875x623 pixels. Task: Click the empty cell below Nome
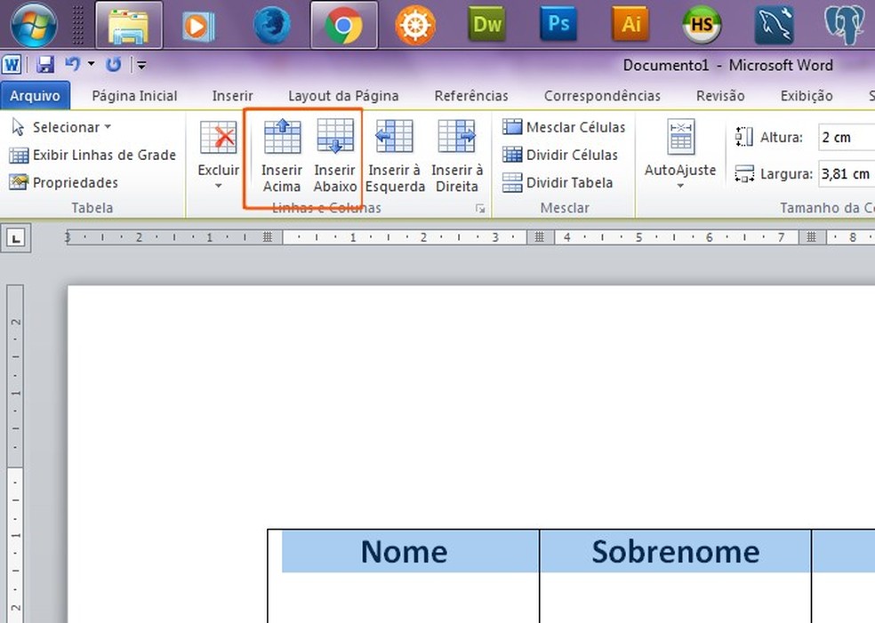pyautogui.click(x=404, y=598)
